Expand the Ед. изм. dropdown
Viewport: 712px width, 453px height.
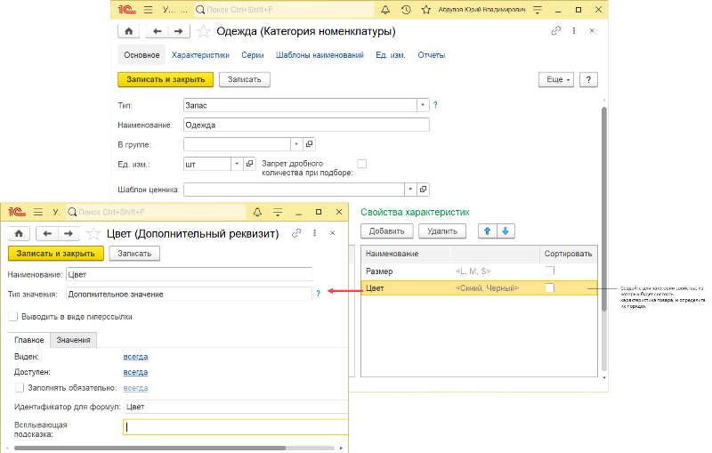[x=237, y=164]
